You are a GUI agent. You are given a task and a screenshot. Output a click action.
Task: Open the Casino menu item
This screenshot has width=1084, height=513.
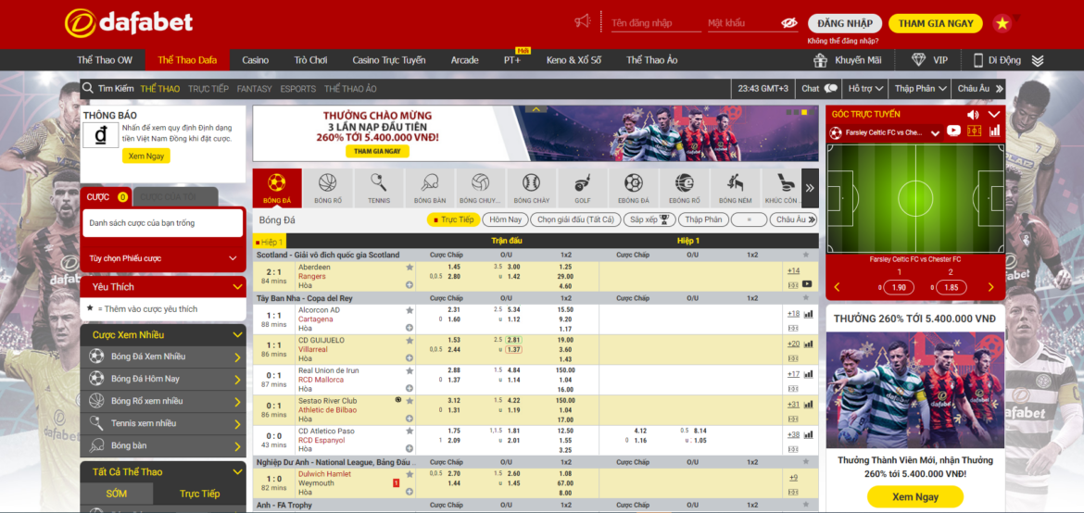[x=255, y=60]
